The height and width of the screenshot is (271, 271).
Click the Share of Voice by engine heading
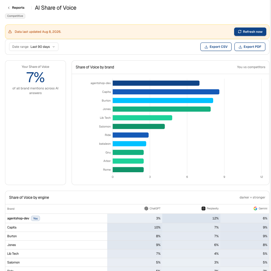29,197
